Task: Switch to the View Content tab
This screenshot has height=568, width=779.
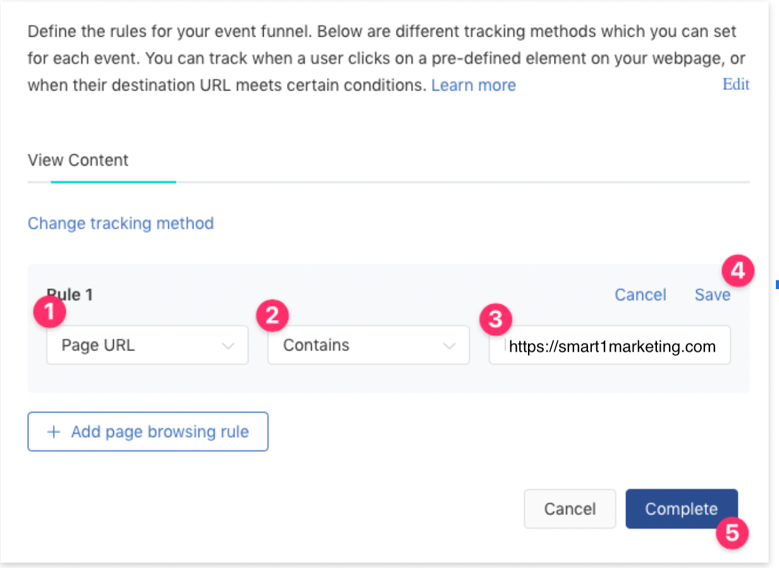Action: 78,161
